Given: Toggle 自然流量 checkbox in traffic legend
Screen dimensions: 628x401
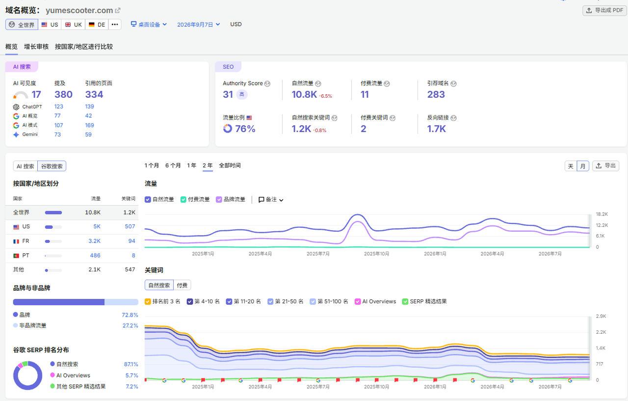Looking at the screenshot, I should click(x=148, y=199).
